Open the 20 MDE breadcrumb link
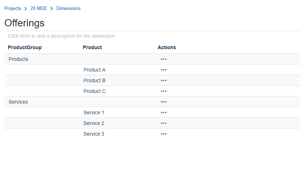 coord(39,8)
